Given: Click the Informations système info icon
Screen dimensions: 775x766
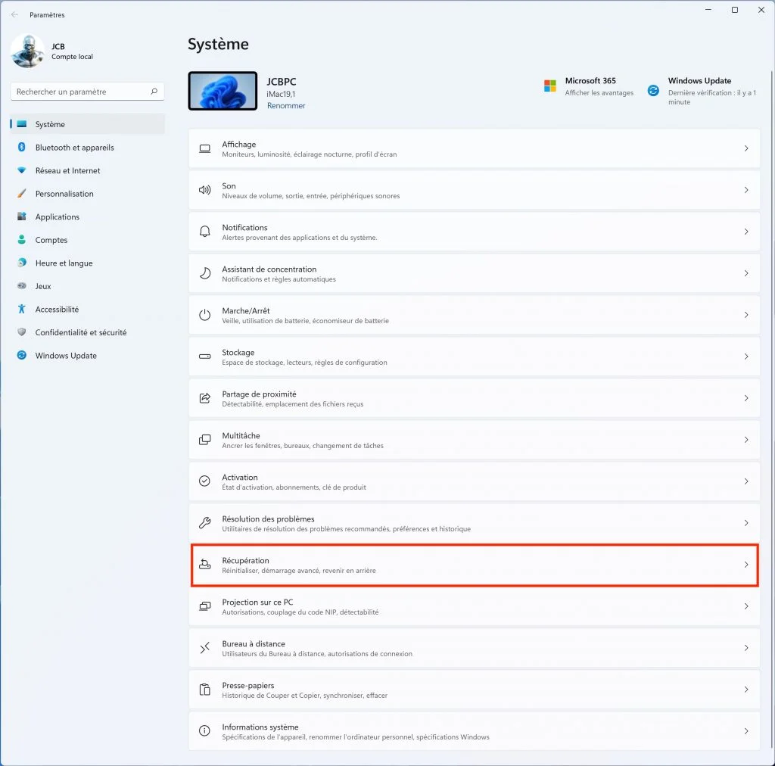Looking at the screenshot, I should point(204,731).
